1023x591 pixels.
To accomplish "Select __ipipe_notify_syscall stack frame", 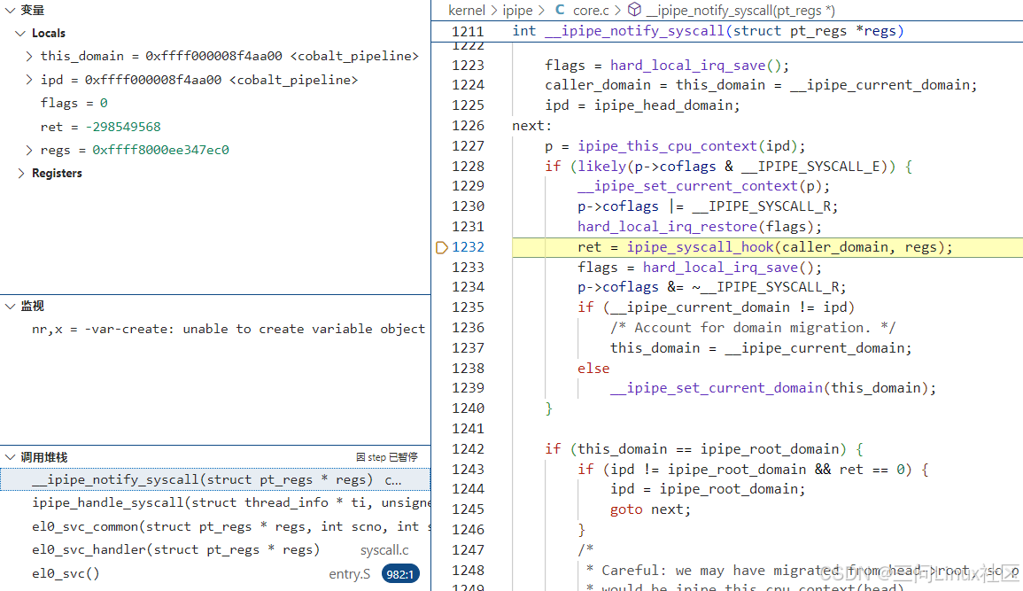I will click(215, 479).
